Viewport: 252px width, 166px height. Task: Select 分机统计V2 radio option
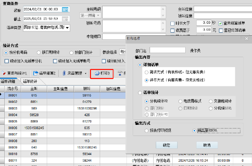click(146, 101)
